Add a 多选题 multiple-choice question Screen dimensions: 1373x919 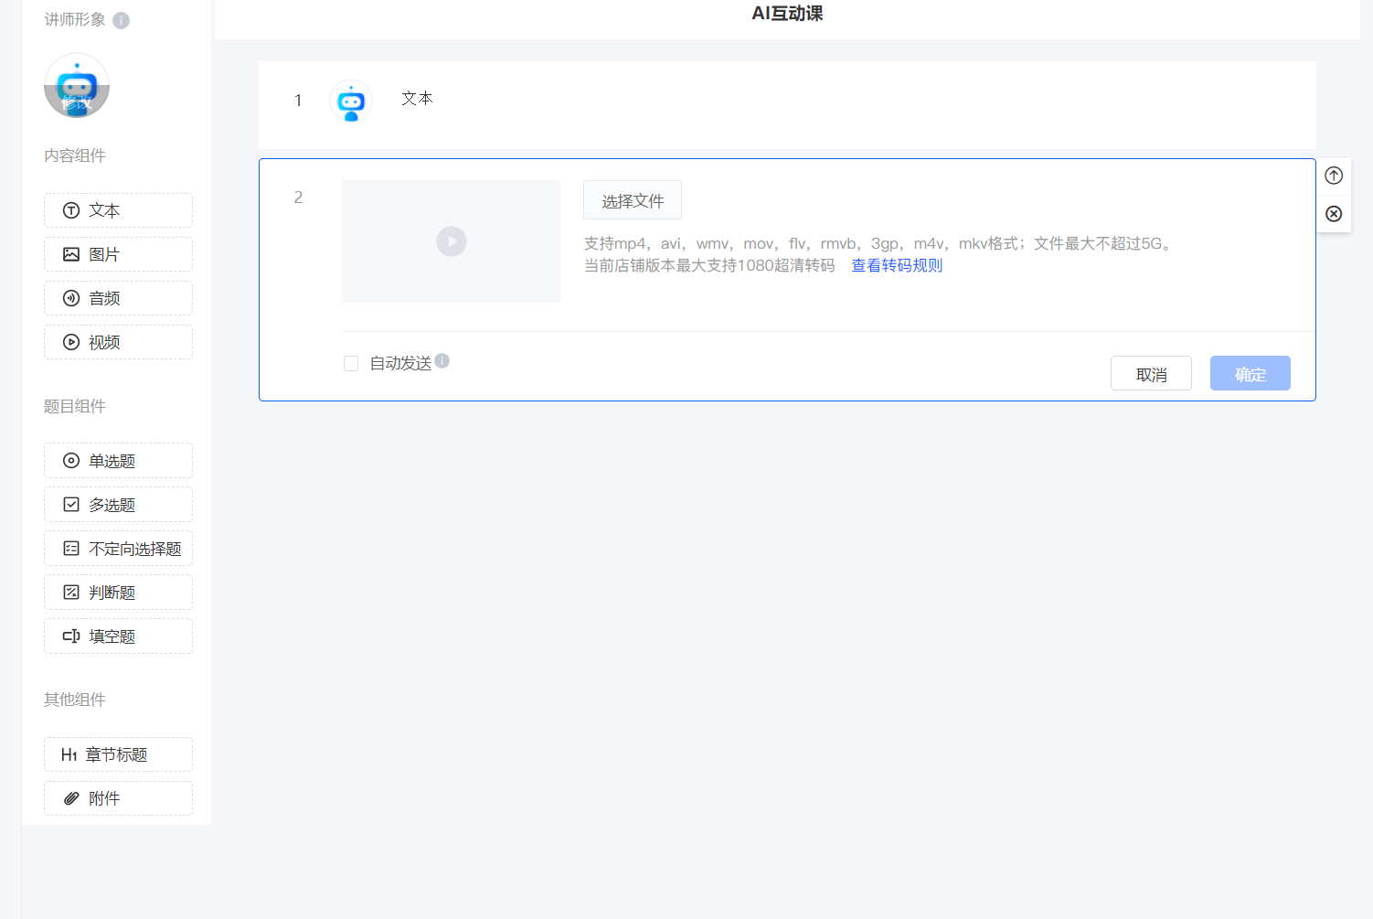(x=118, y=505)
